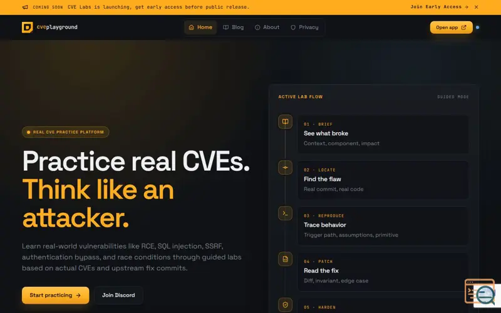Open the See what broke card
Screen dimensions: 501x313
(x=383, y=134)
